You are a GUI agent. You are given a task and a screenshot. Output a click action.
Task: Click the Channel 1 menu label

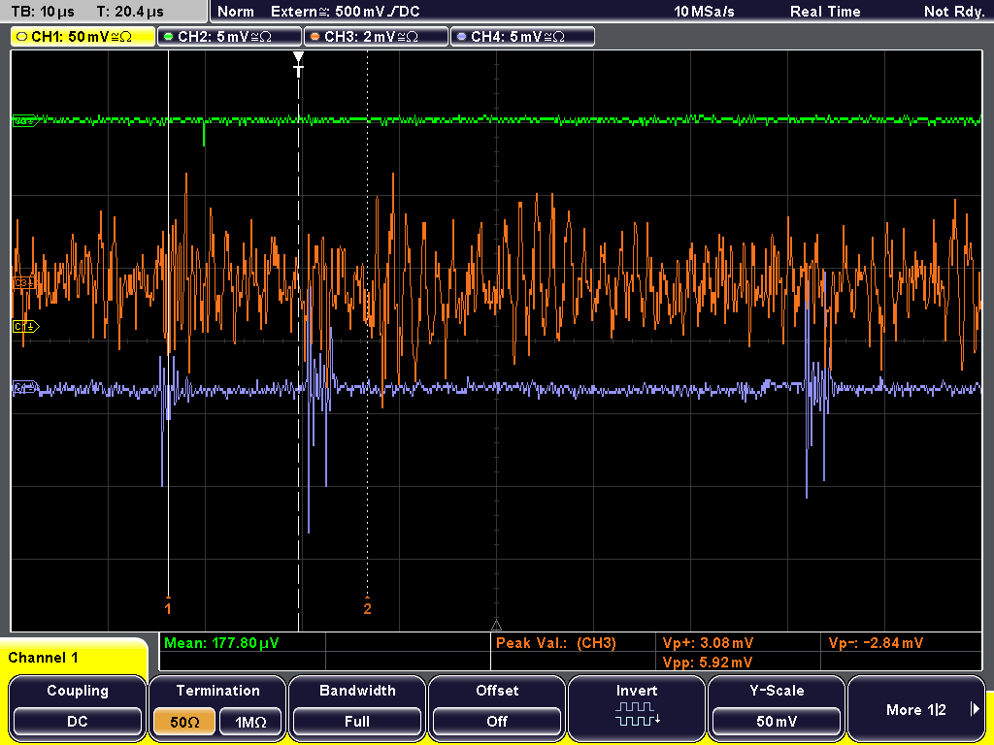pos(43,658)
